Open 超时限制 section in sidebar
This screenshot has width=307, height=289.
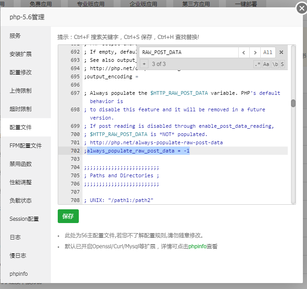point(26,109)
